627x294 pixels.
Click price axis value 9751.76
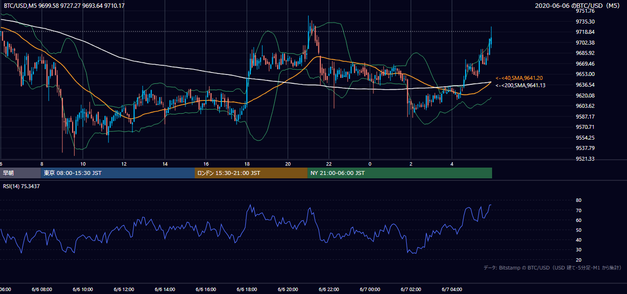[585, 11]
